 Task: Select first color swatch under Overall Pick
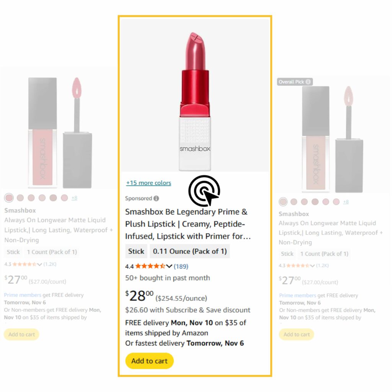click(x=283, y=201)
